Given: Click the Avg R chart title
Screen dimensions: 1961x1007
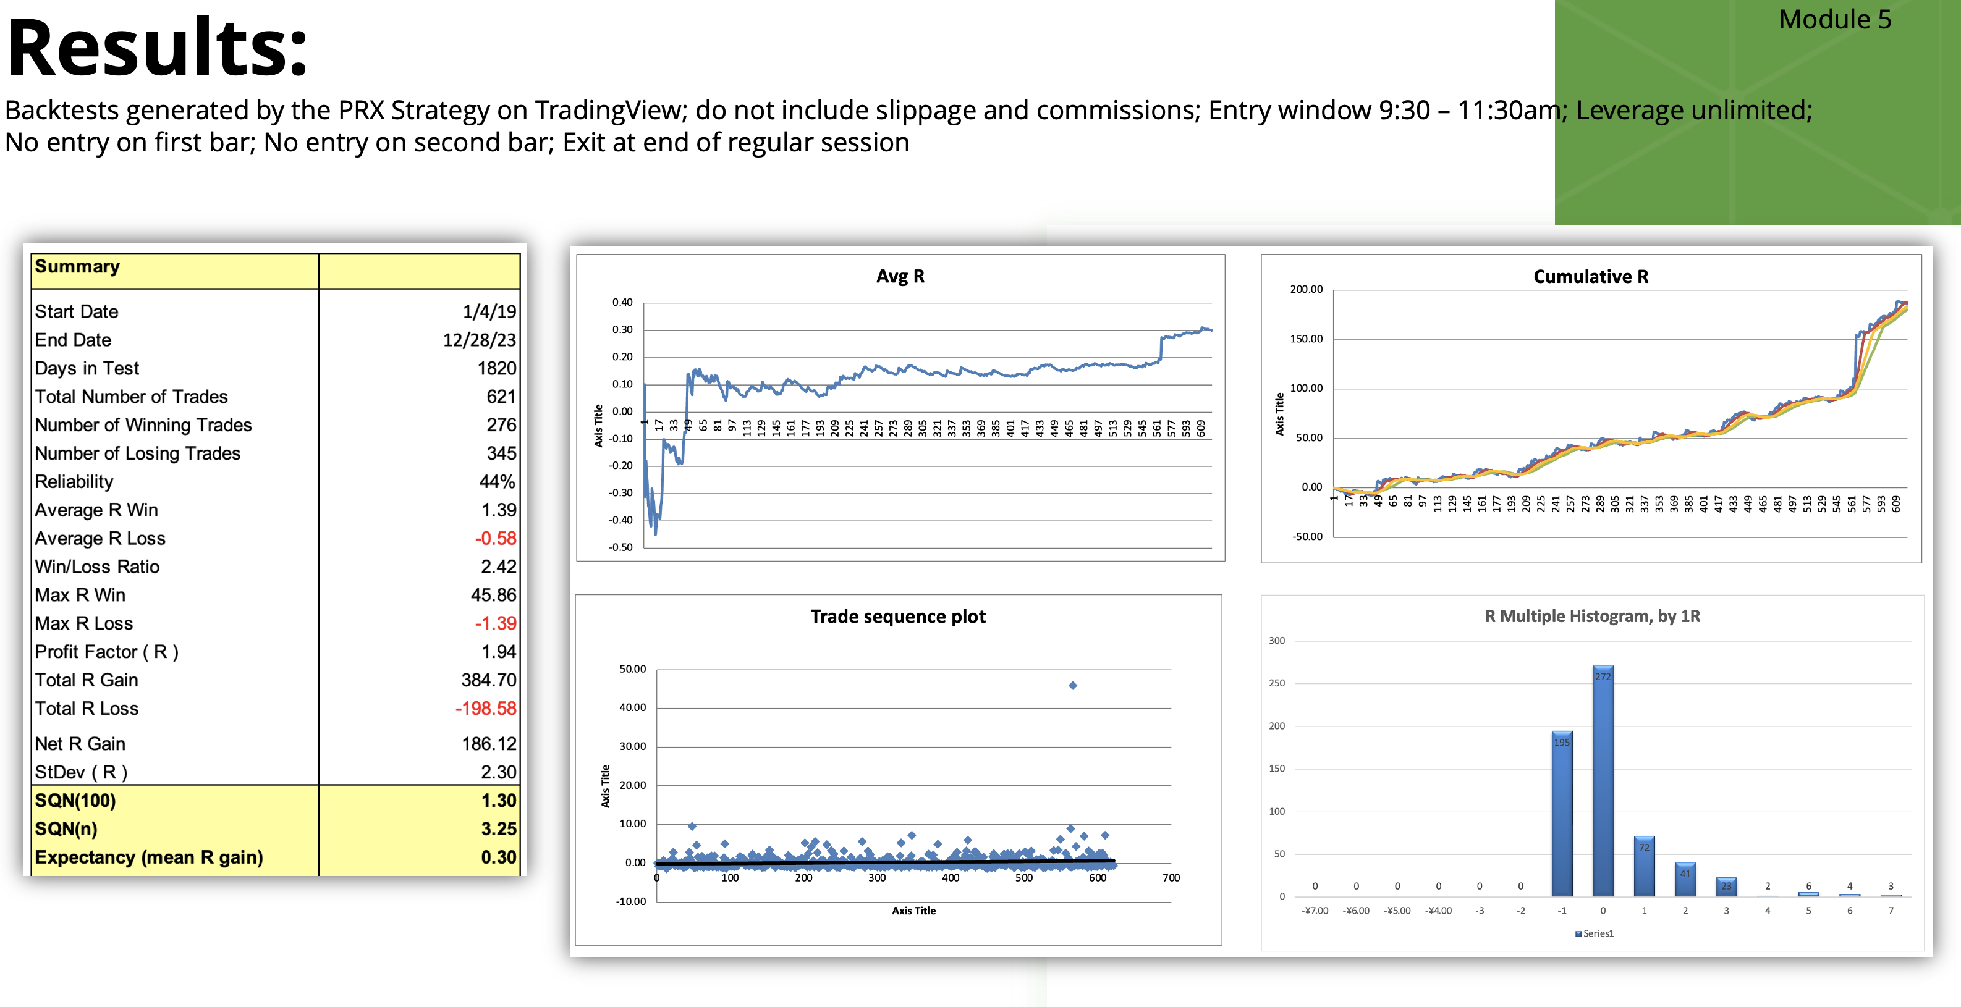Looking at the screenshot, I should pyautogui.click(x=900, y=276).
